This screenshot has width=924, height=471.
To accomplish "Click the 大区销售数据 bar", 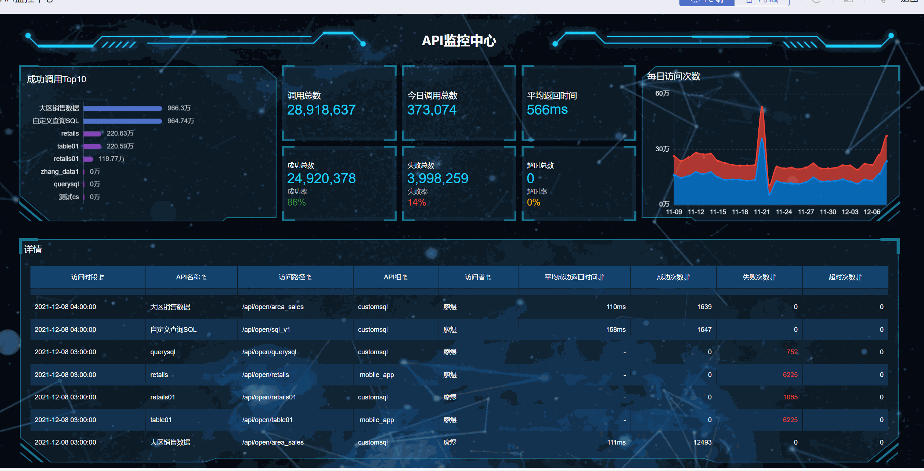I will (122, 108).
